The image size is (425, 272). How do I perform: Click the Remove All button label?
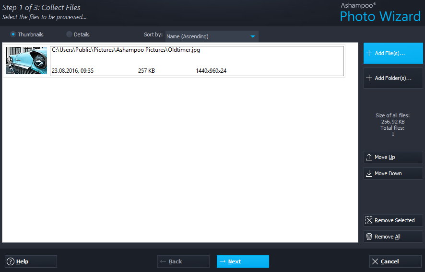point(387,237)
